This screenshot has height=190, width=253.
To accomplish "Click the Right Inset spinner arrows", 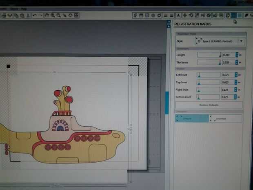I will tap(235, 89).
